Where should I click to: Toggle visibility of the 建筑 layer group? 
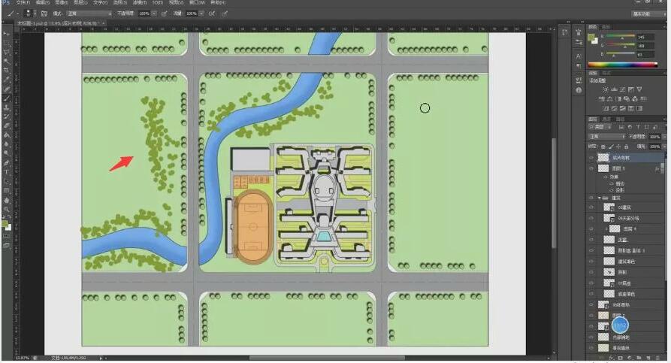(591, 197)
